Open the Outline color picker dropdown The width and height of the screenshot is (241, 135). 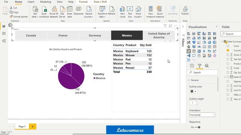(193, 91)
